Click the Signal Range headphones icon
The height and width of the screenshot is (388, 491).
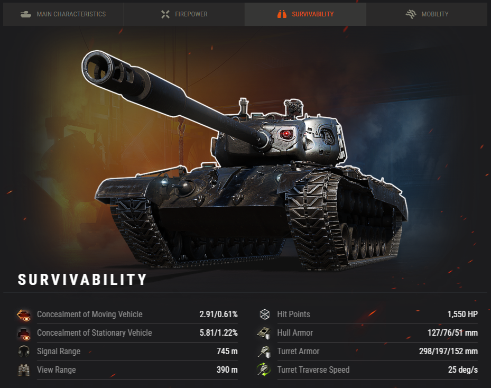point(24,352)
